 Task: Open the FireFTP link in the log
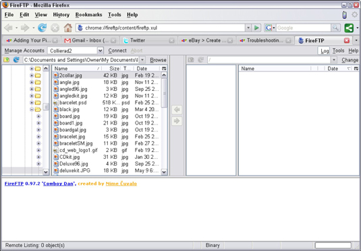[14, 184]
